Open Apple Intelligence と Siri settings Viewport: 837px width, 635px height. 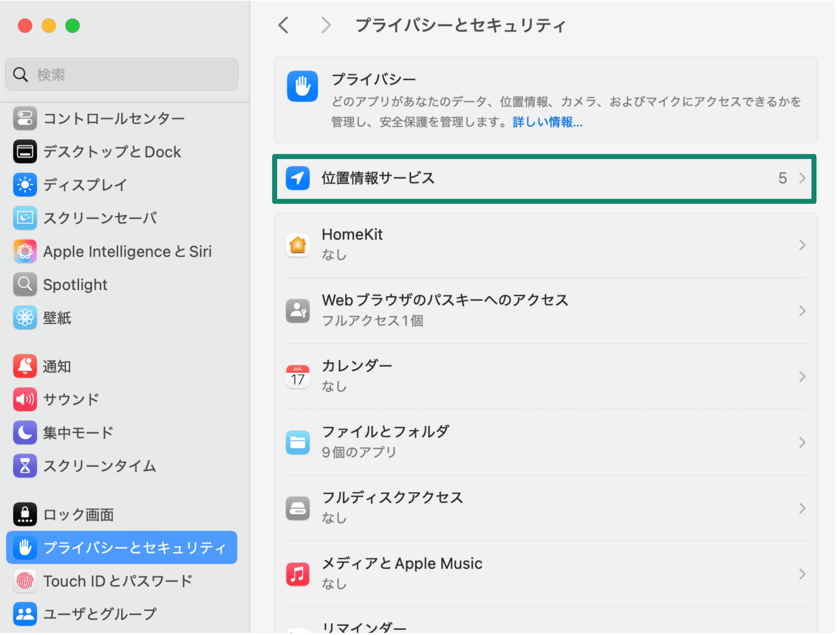click(127, 251)
